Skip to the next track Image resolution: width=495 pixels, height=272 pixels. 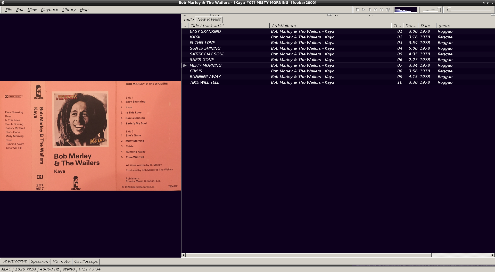(382, 10)
